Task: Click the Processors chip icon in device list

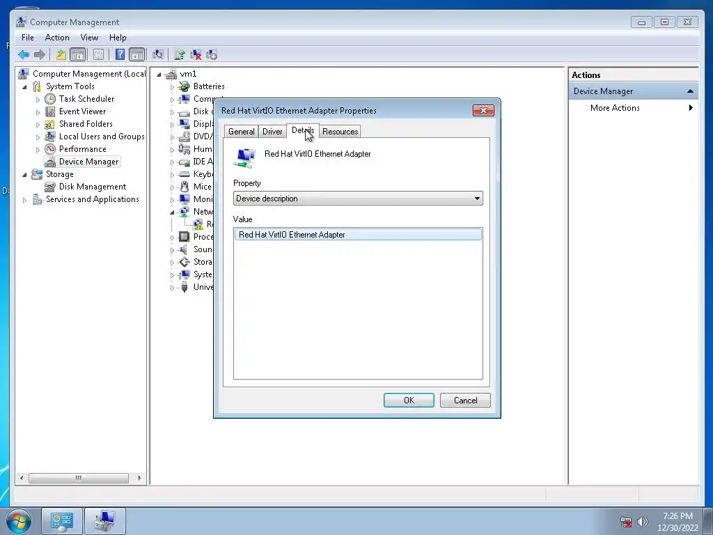Action: click(184, 237)
